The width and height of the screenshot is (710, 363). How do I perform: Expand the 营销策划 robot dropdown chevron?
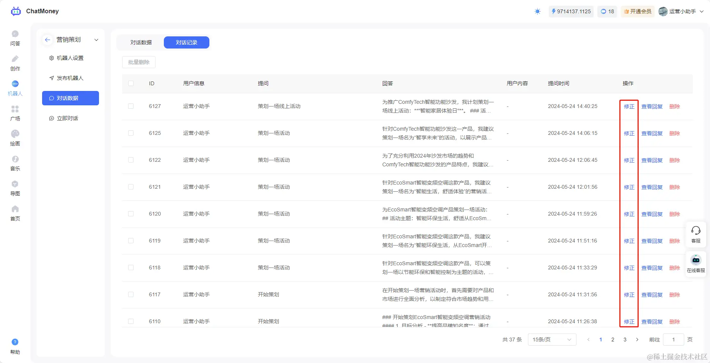pos(96,40)
